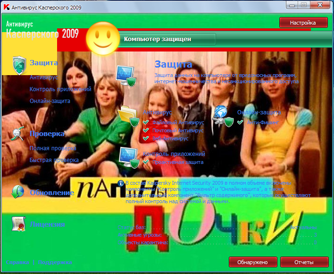Image resolution: width=334 pixels, height=274 pixels.
Task: Open Контроль приложений sidebar link
Action: (60, 89)
